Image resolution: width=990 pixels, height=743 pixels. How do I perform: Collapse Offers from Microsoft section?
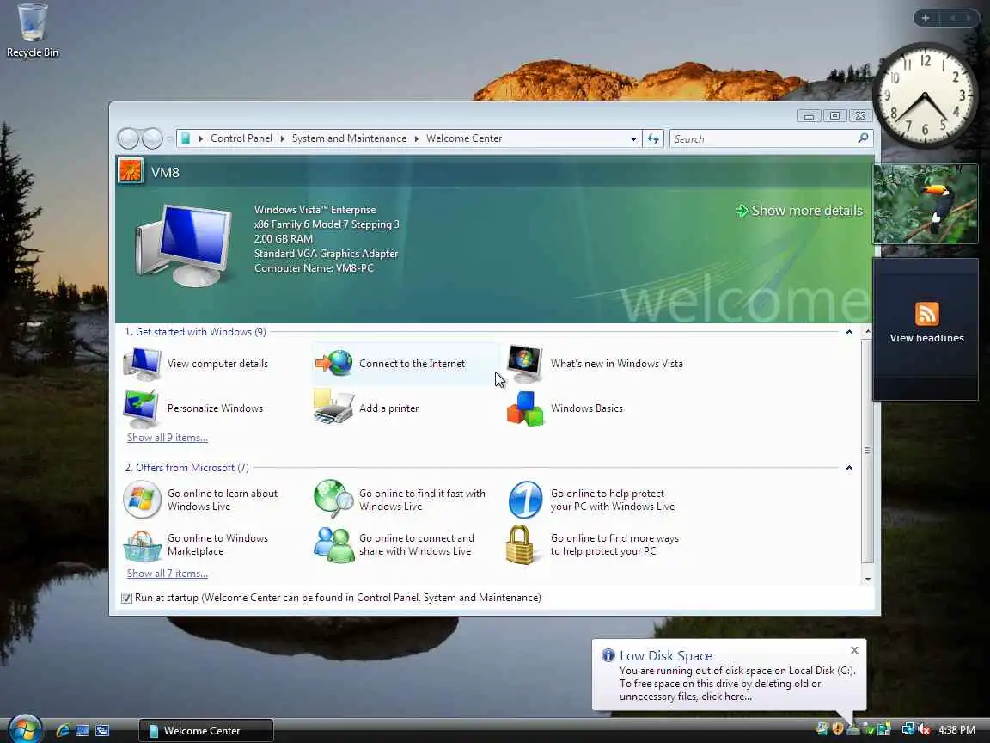point(849,468)
